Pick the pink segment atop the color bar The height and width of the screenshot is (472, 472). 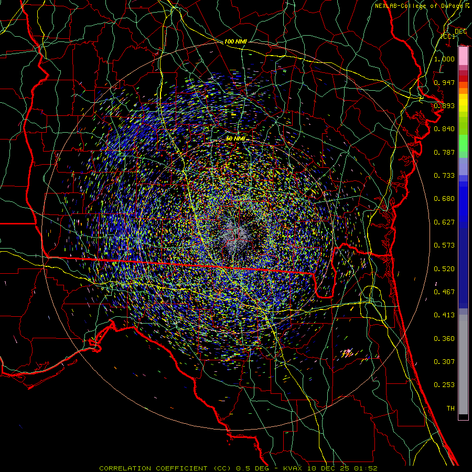coord(463,56)
